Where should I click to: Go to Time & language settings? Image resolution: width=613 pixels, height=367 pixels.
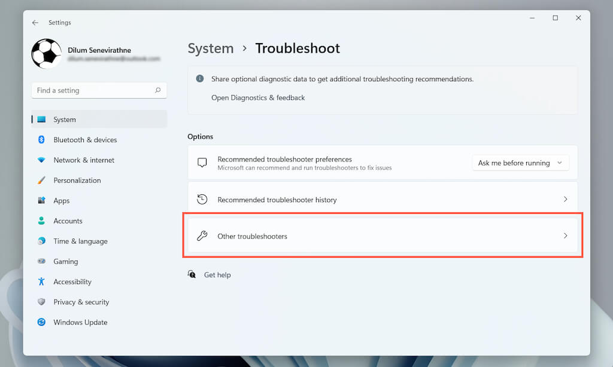tap(80, 241)
